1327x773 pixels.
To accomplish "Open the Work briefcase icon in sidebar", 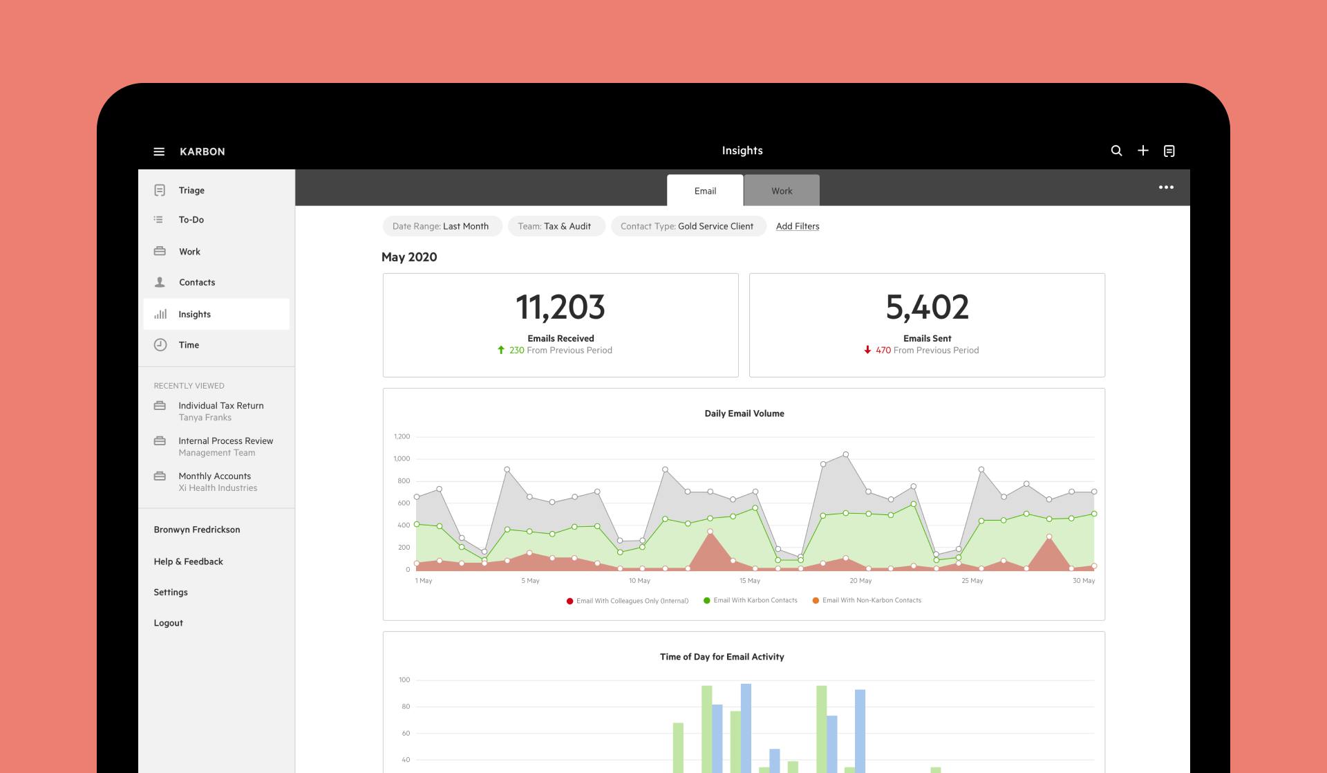I will pyautogui.click(x=160, y=251).
